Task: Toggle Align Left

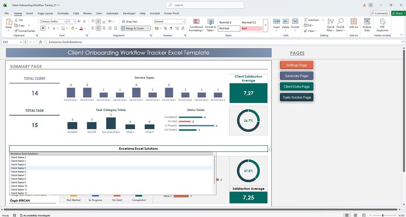Action: [x=93, y=29]
